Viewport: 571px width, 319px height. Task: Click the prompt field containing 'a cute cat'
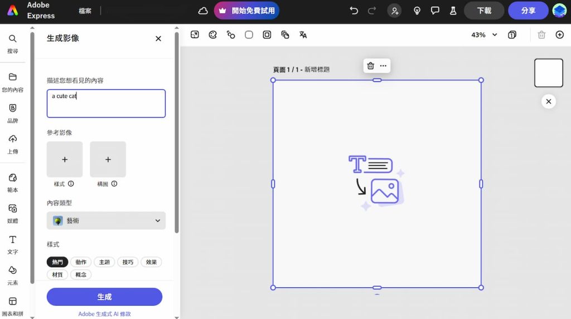pos(106,104)
